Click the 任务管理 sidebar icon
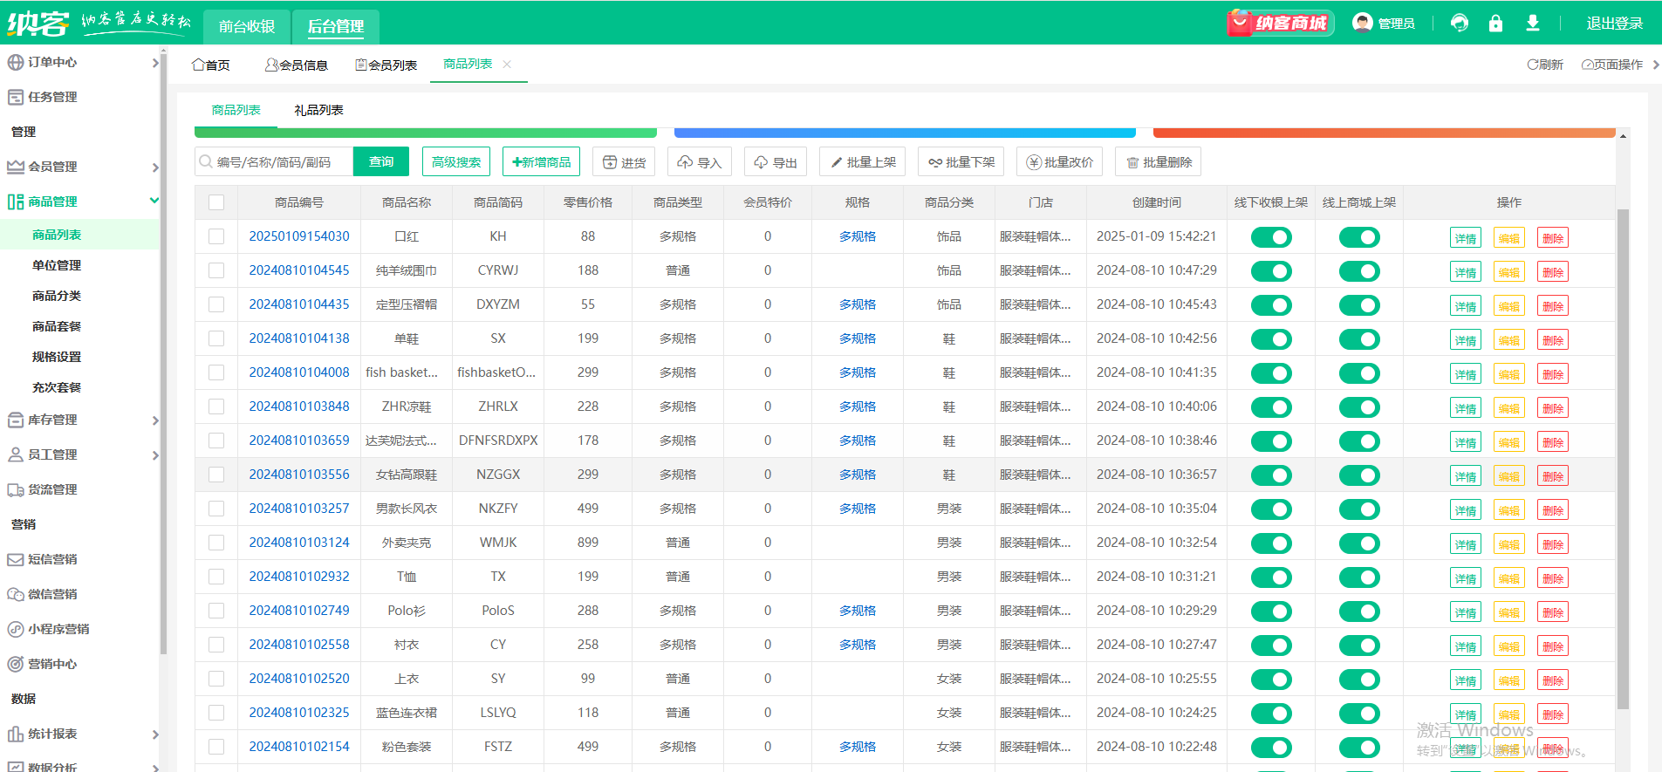The width and height of the screenshot is (1662, 772). [x=16, y=97]
